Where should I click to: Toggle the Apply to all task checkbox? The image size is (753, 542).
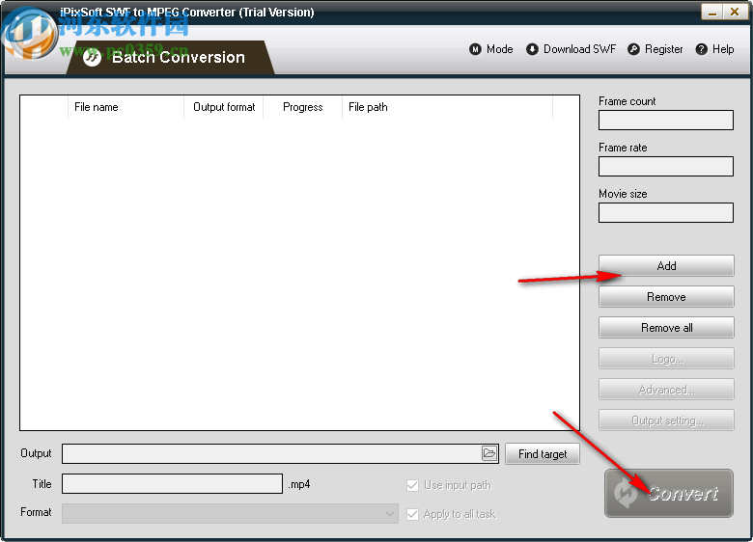412,514
